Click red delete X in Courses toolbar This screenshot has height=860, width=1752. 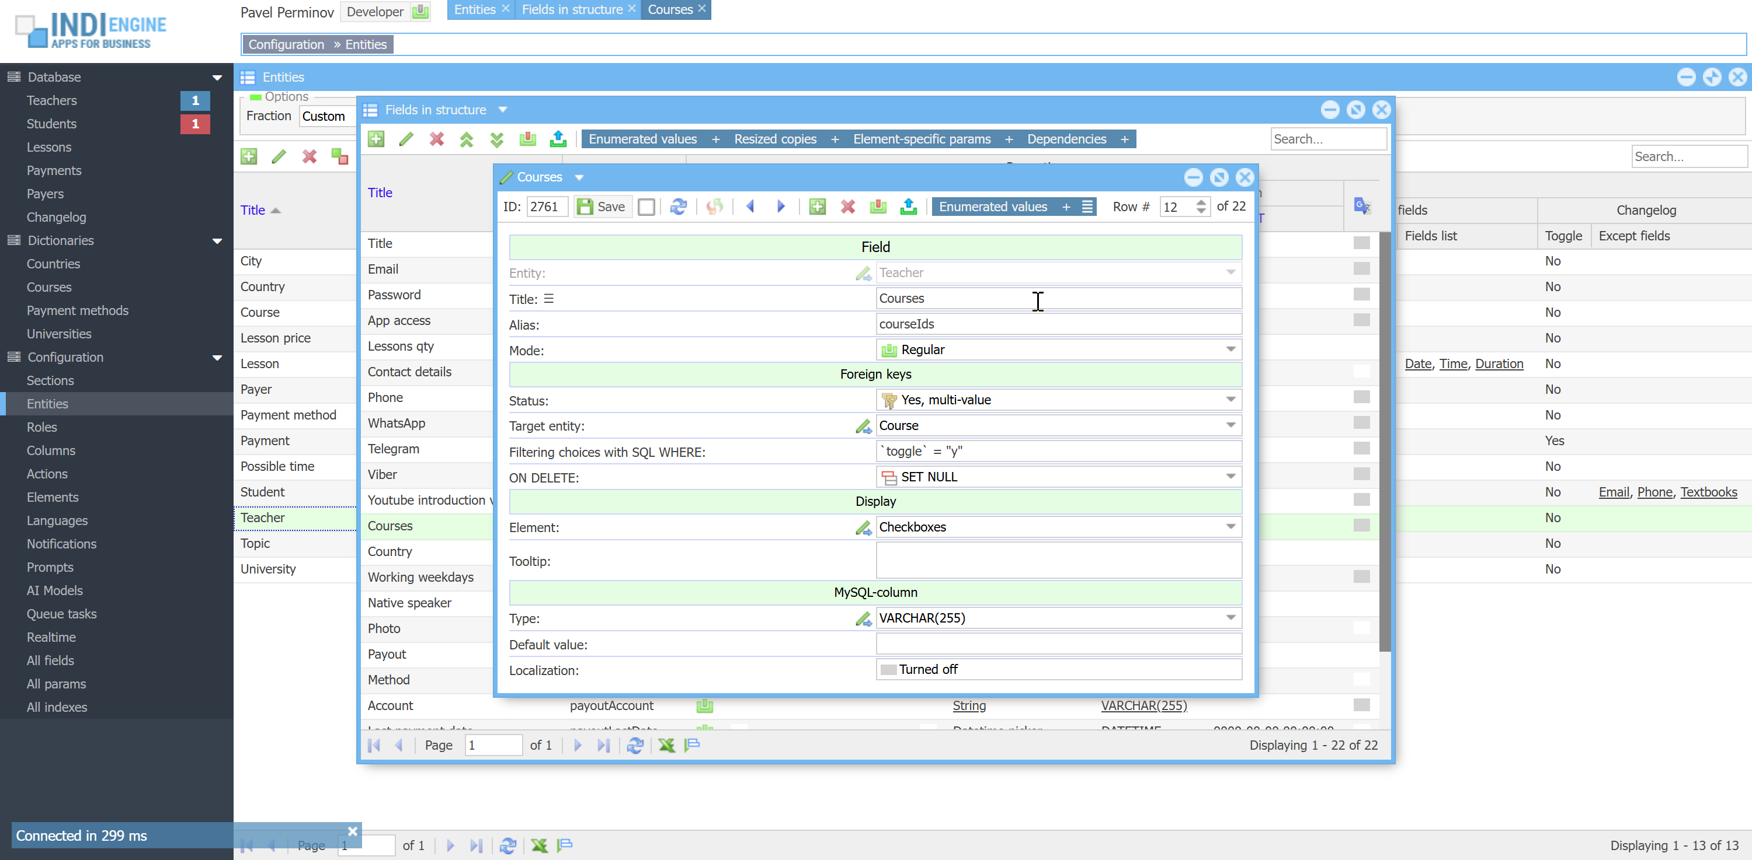[847, 207]
